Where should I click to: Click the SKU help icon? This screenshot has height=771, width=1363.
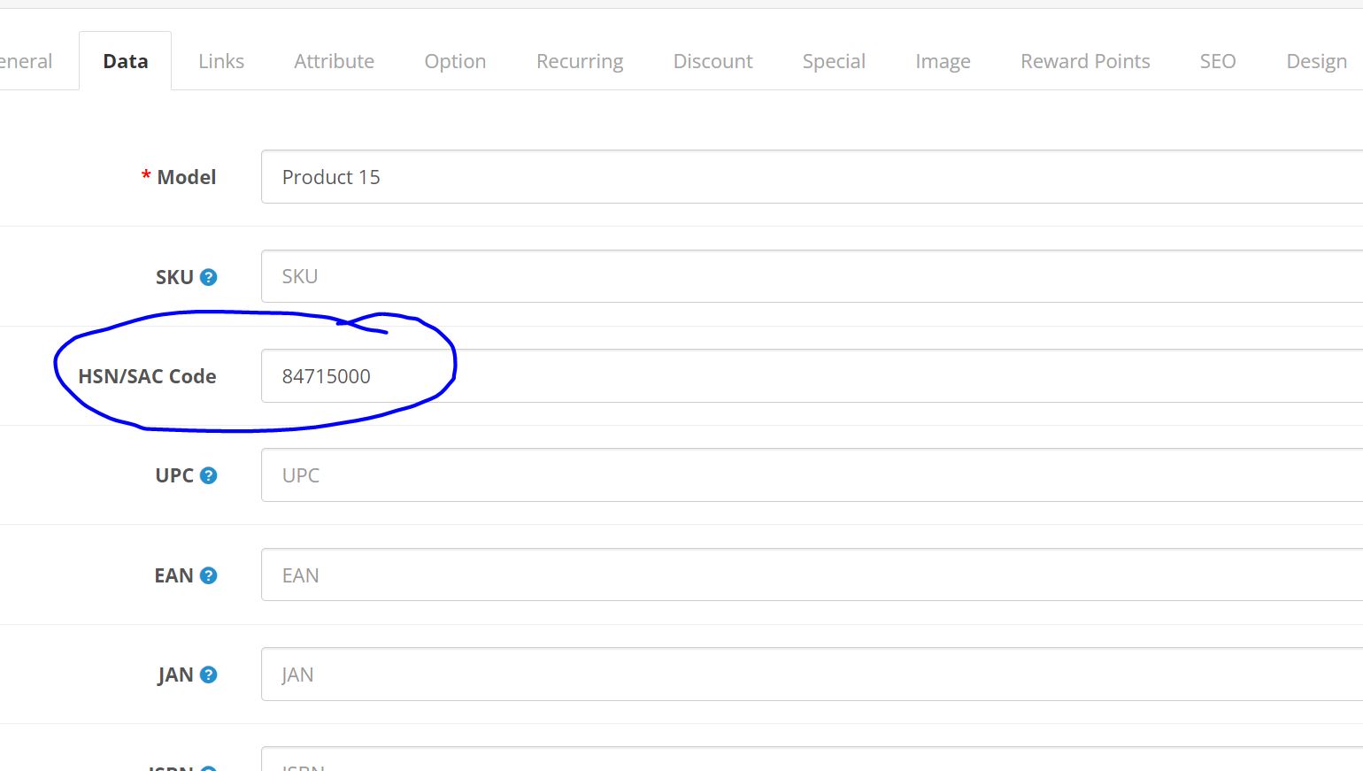click(x=209, y=277)
